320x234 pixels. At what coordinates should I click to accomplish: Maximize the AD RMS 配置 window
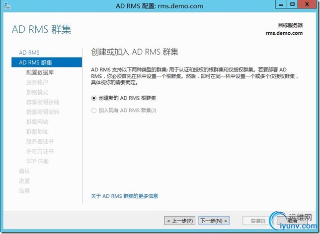293,4
